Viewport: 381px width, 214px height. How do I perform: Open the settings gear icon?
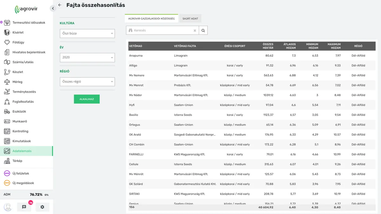tap(42, 207)
